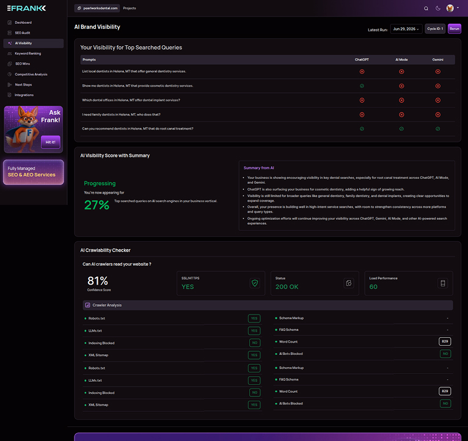Screen dimensions: 468x441
Task: Click the link icon before pearlworksdental.com
Action: pos(79,8)
